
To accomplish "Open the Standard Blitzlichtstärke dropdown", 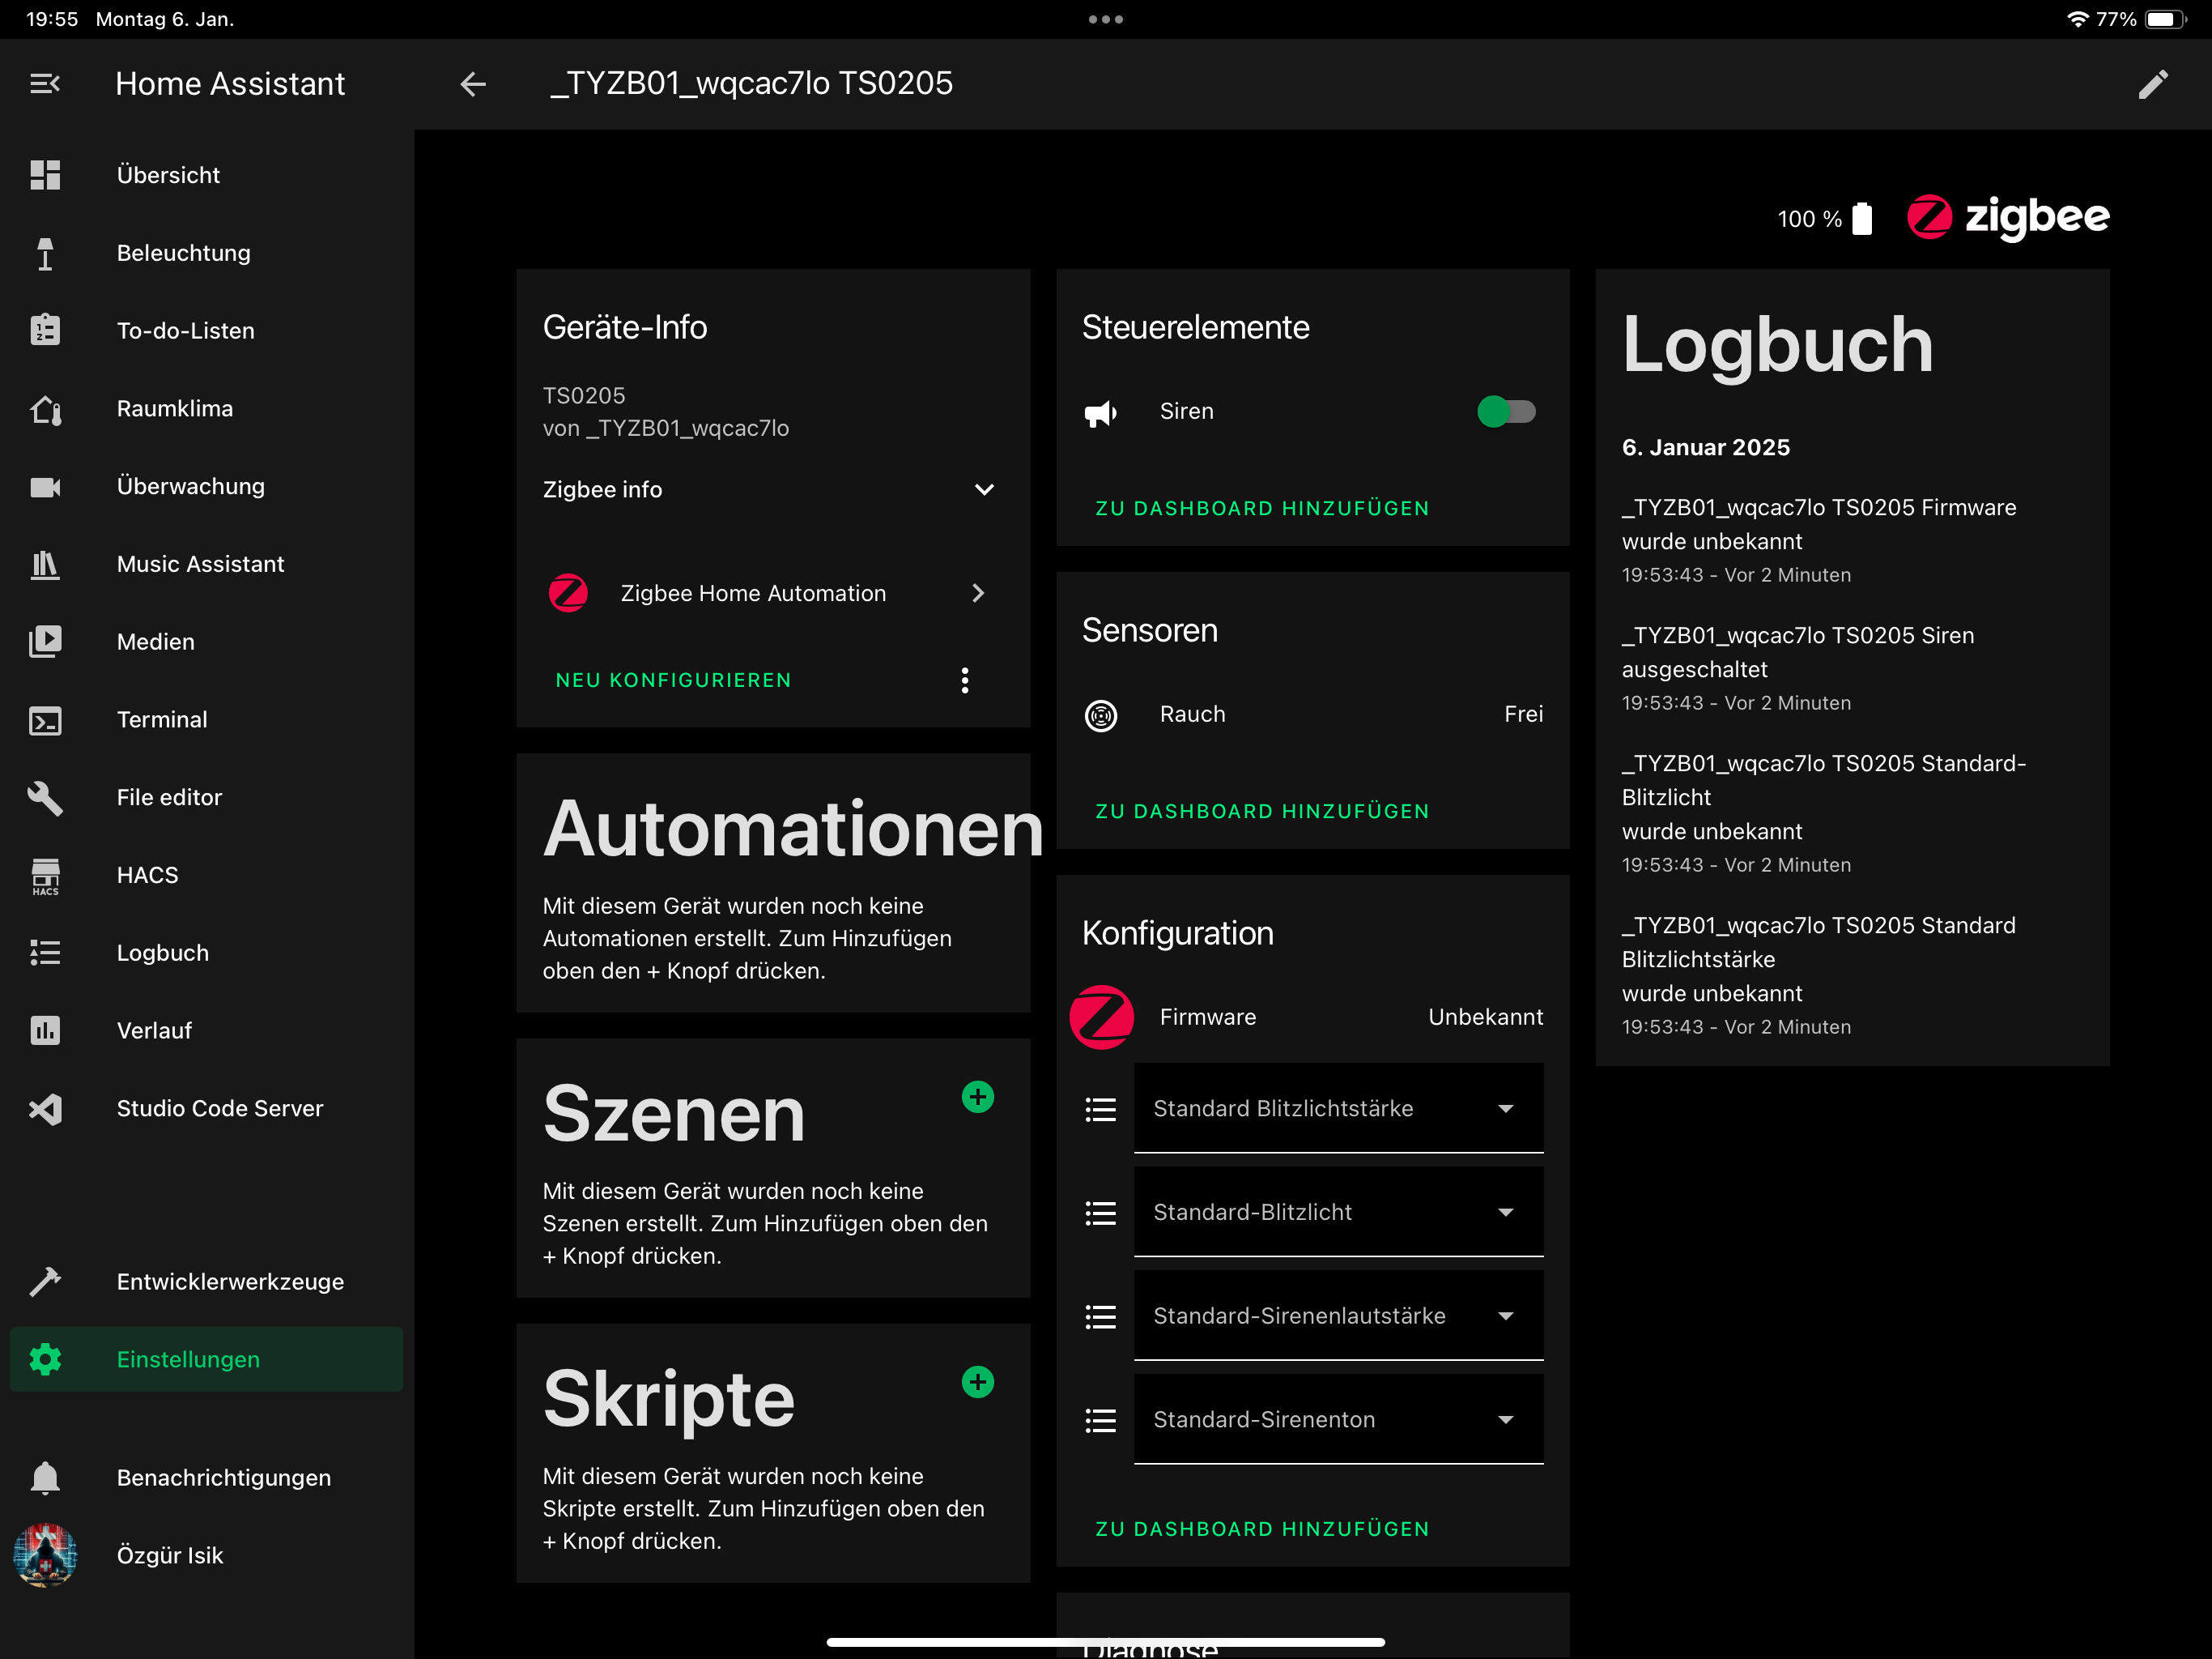I will coord(1338,1109).
